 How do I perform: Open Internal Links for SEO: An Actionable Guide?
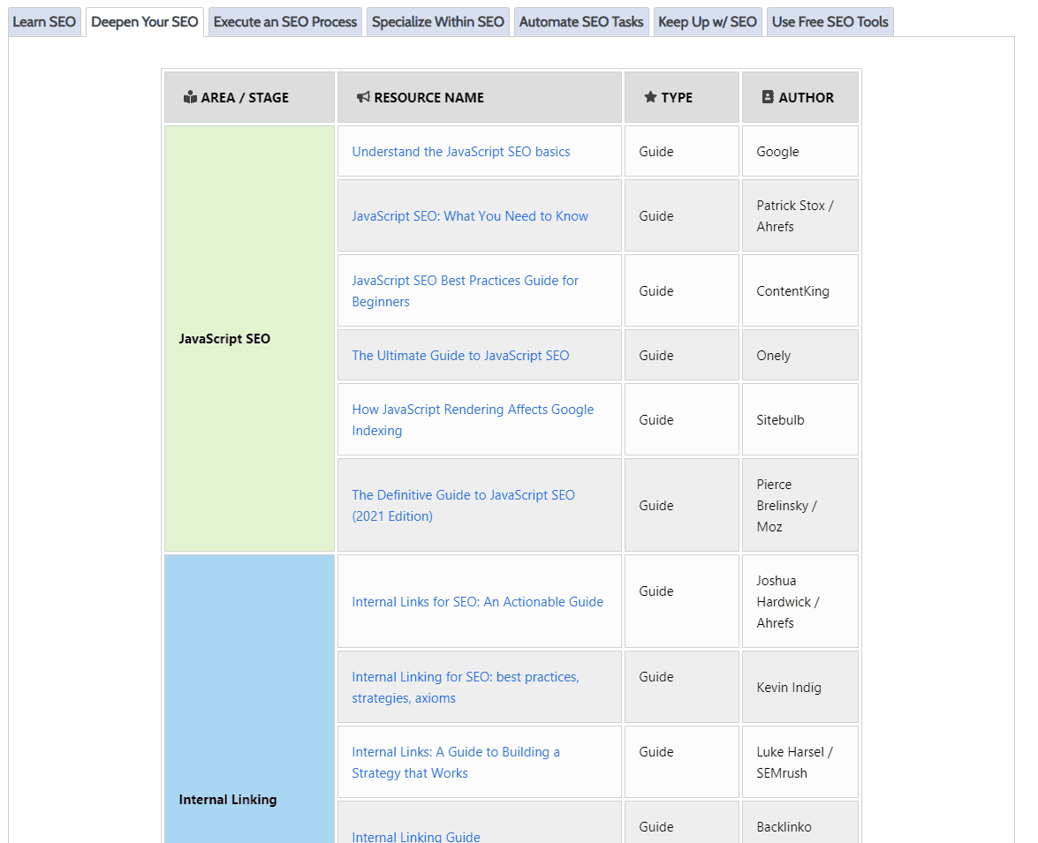tap(477, 602)
